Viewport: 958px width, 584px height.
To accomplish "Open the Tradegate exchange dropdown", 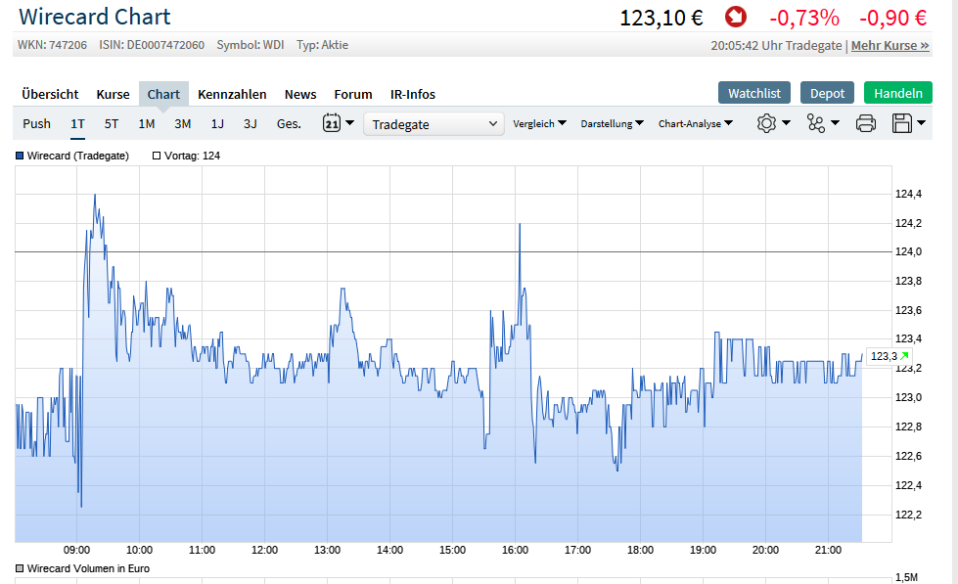I will tap(433, 124).
